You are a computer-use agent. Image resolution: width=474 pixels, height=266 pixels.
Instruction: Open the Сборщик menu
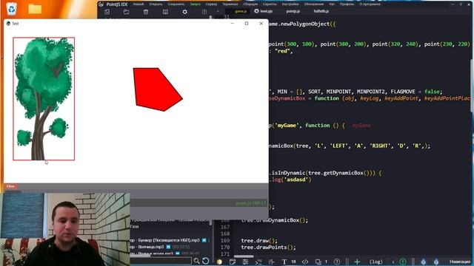(x=250, y=4)
